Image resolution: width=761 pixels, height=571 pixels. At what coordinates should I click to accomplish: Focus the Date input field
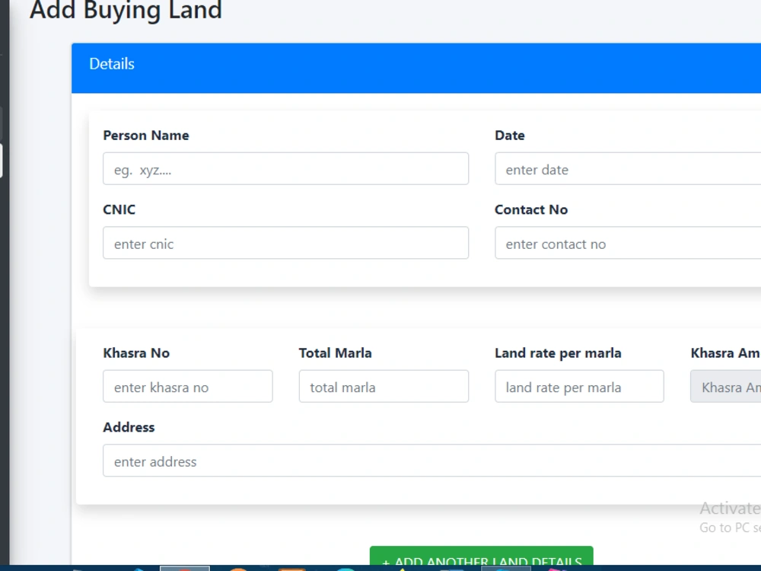(x=628, y=169)
